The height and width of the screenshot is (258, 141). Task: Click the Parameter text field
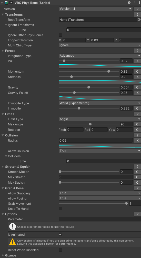tap(100, 219)
